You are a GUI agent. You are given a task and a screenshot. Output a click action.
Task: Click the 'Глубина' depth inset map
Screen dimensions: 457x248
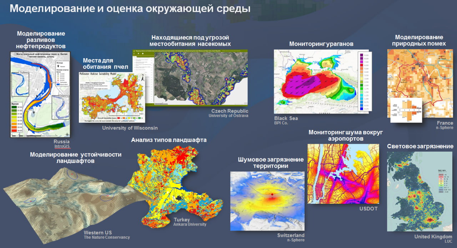(x=20, y=84)
